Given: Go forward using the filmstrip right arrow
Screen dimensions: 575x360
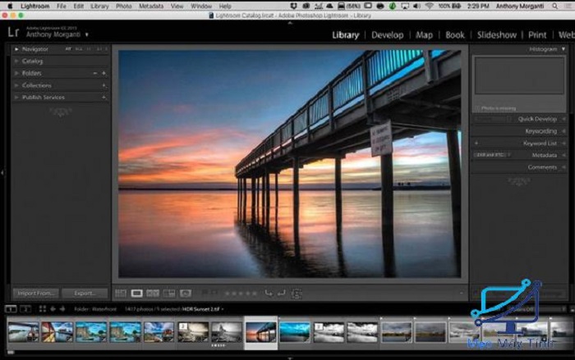Looking at the screenshot, I should (x=62, y=309).
